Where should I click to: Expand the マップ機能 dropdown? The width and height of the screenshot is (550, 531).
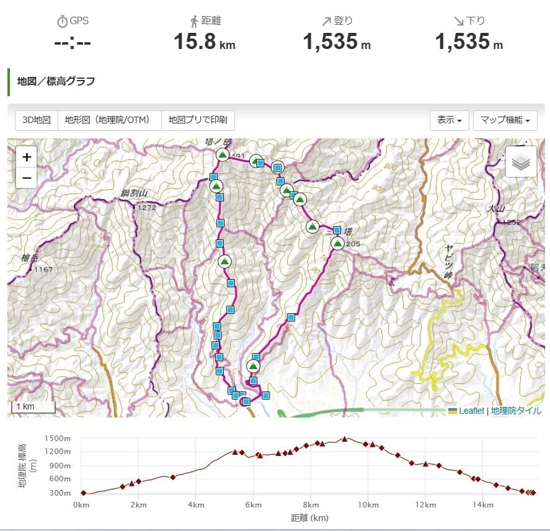(x=505, y=120)
